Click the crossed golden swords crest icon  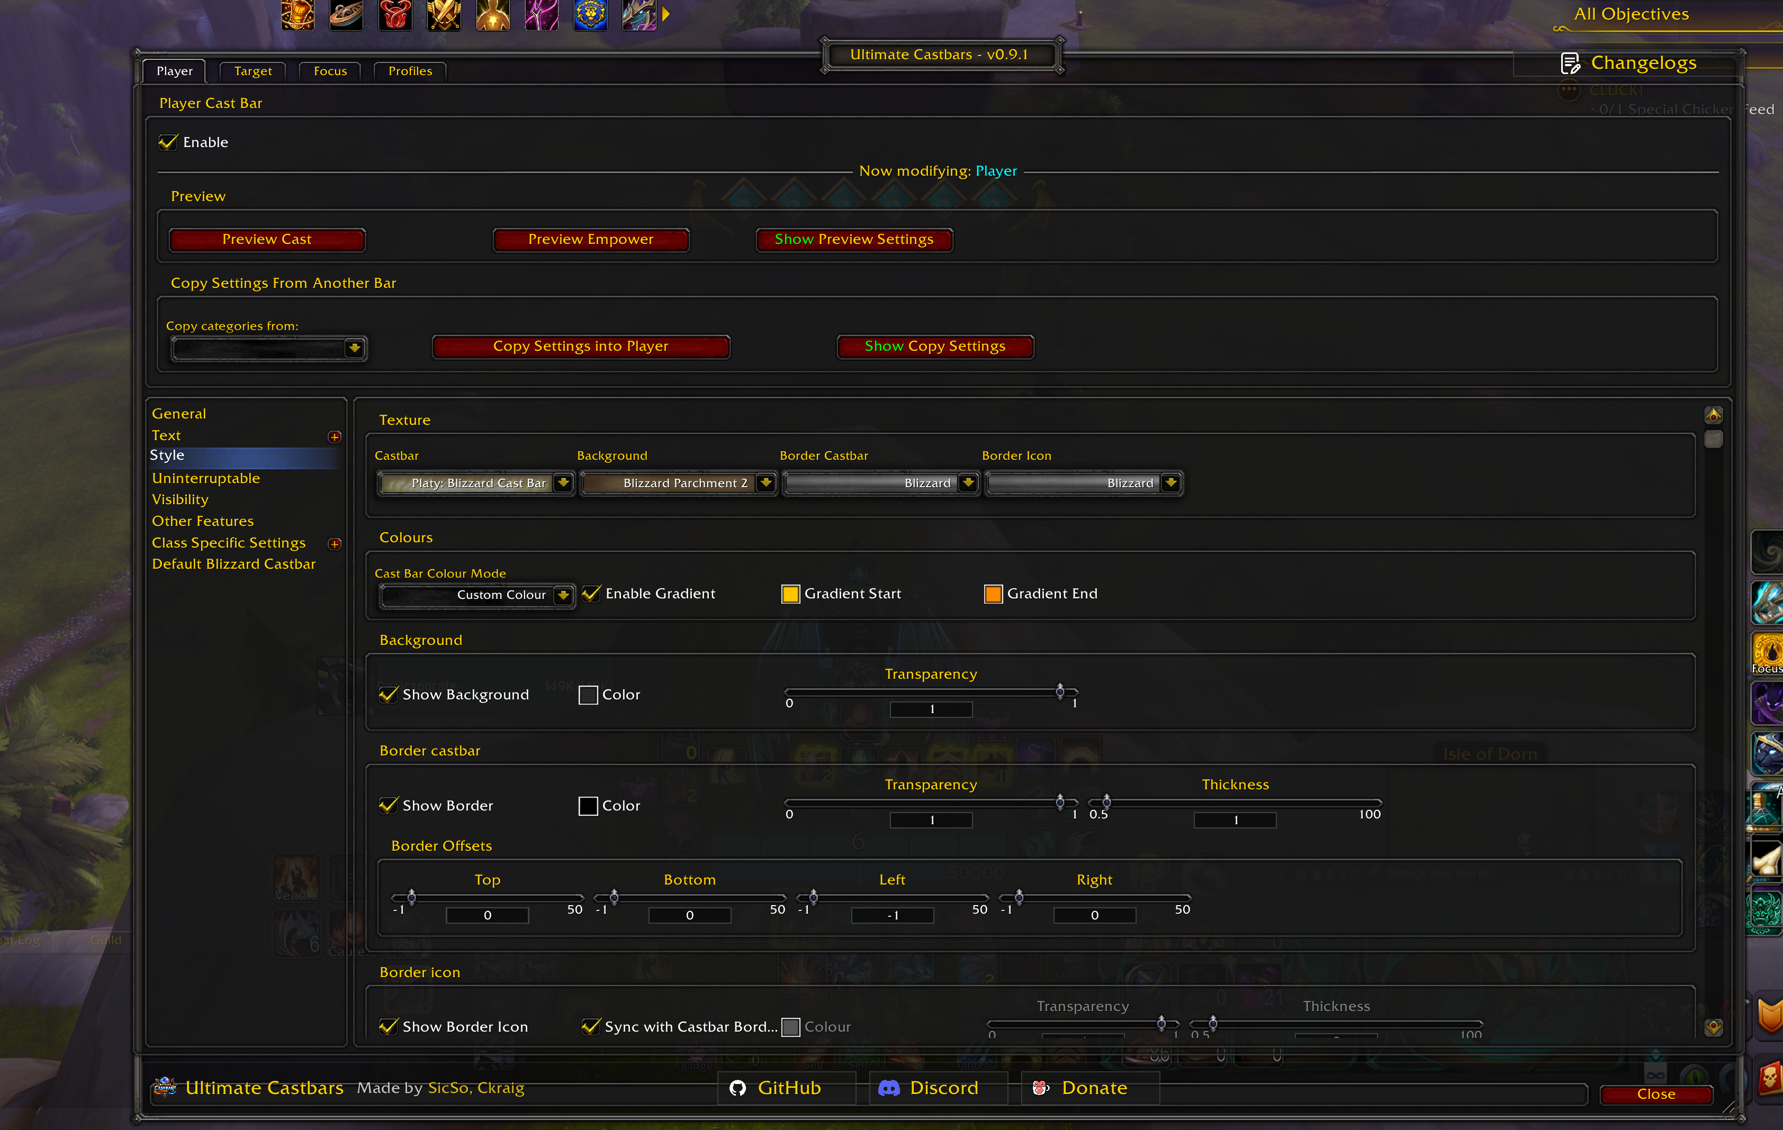(444, 14)
